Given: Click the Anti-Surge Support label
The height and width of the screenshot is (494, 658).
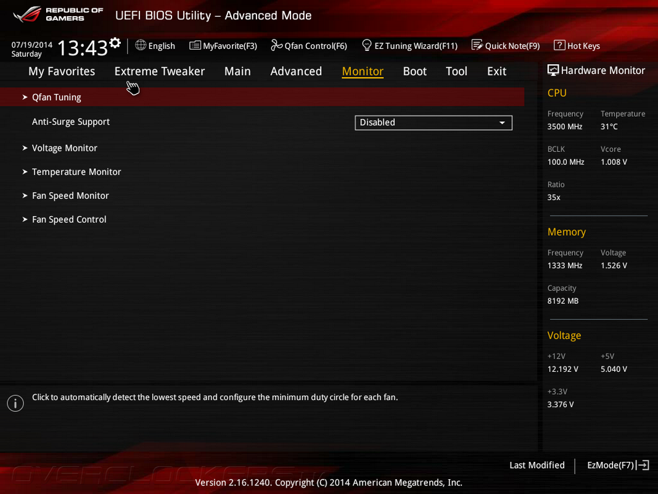Looking at the screenshot, I should [71, 122].
